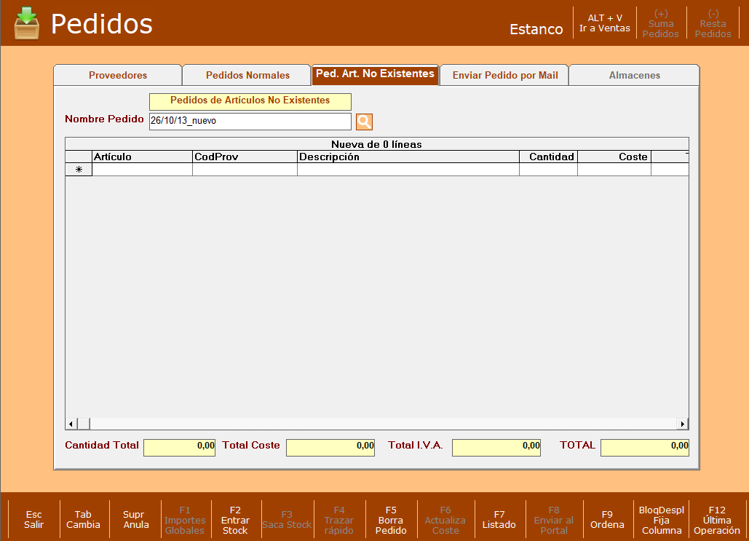Click the empty Descripción cell in the new row
This screenshot has width=749, height=541.
[x=408, y=170]
